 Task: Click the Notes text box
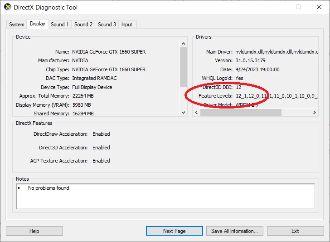(x=165, y=196)
